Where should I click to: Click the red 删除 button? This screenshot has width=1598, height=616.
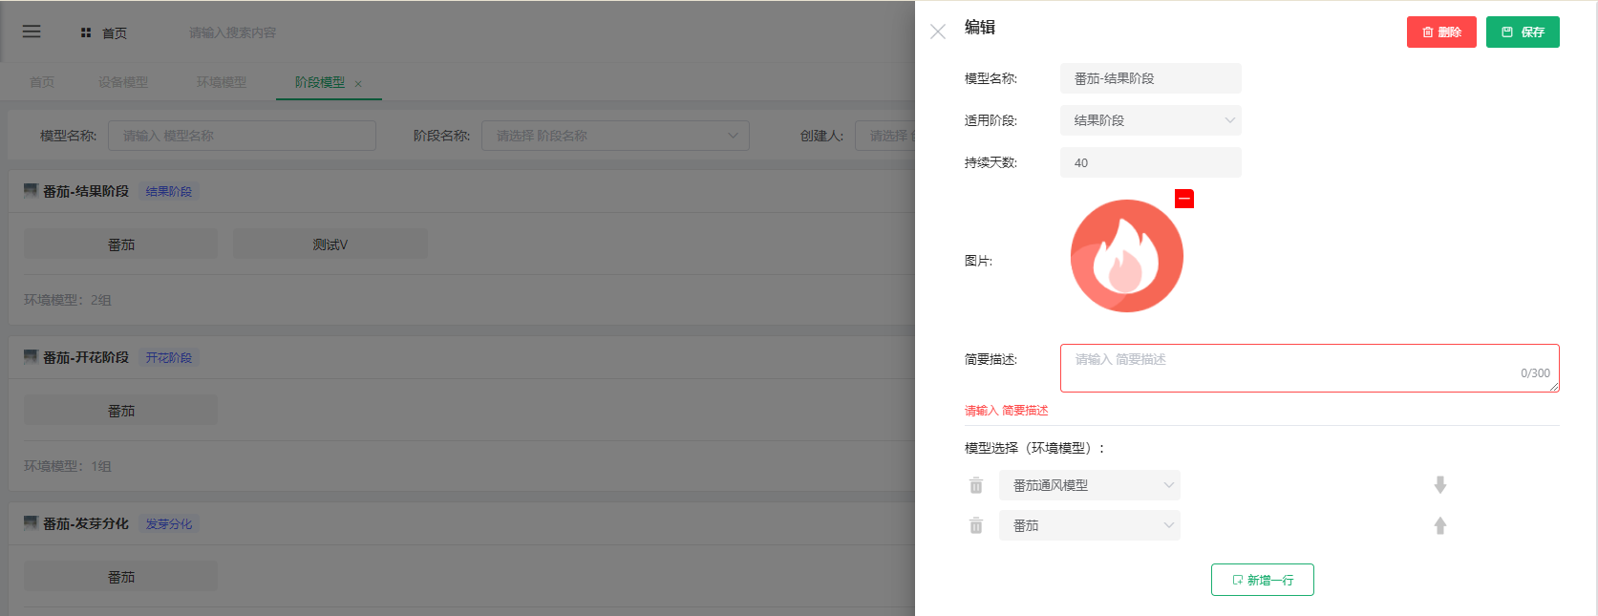[x=1440, y=32]
